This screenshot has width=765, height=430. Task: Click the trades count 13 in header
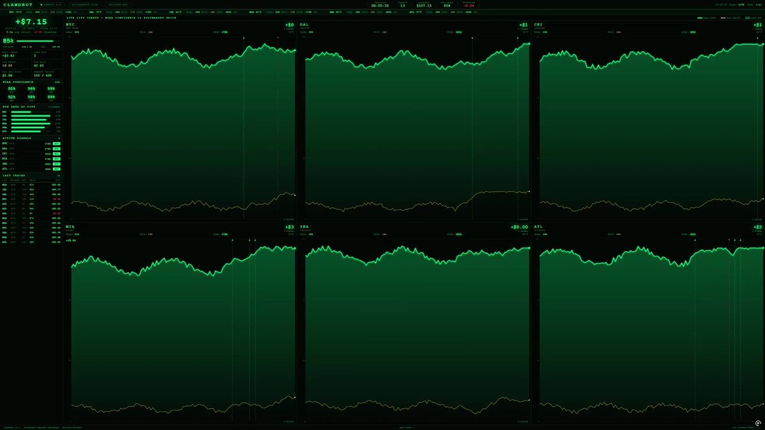[x=402, y=6]
